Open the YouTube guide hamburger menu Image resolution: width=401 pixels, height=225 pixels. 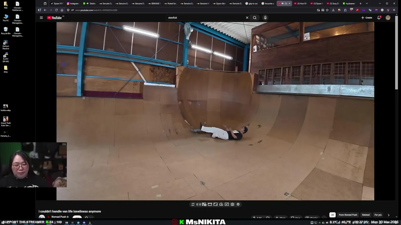click(41, 18)
